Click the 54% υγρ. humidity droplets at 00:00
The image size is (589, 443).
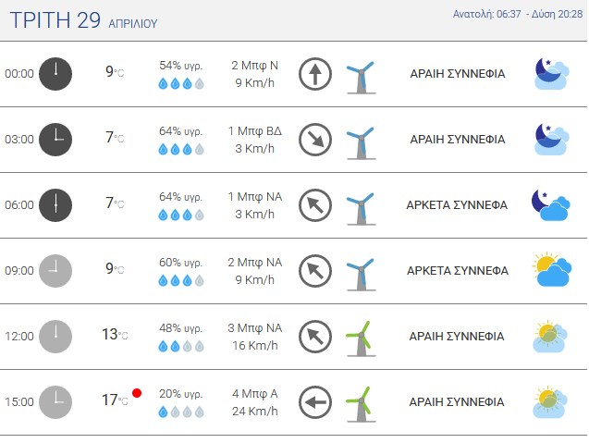pos(181,83)
